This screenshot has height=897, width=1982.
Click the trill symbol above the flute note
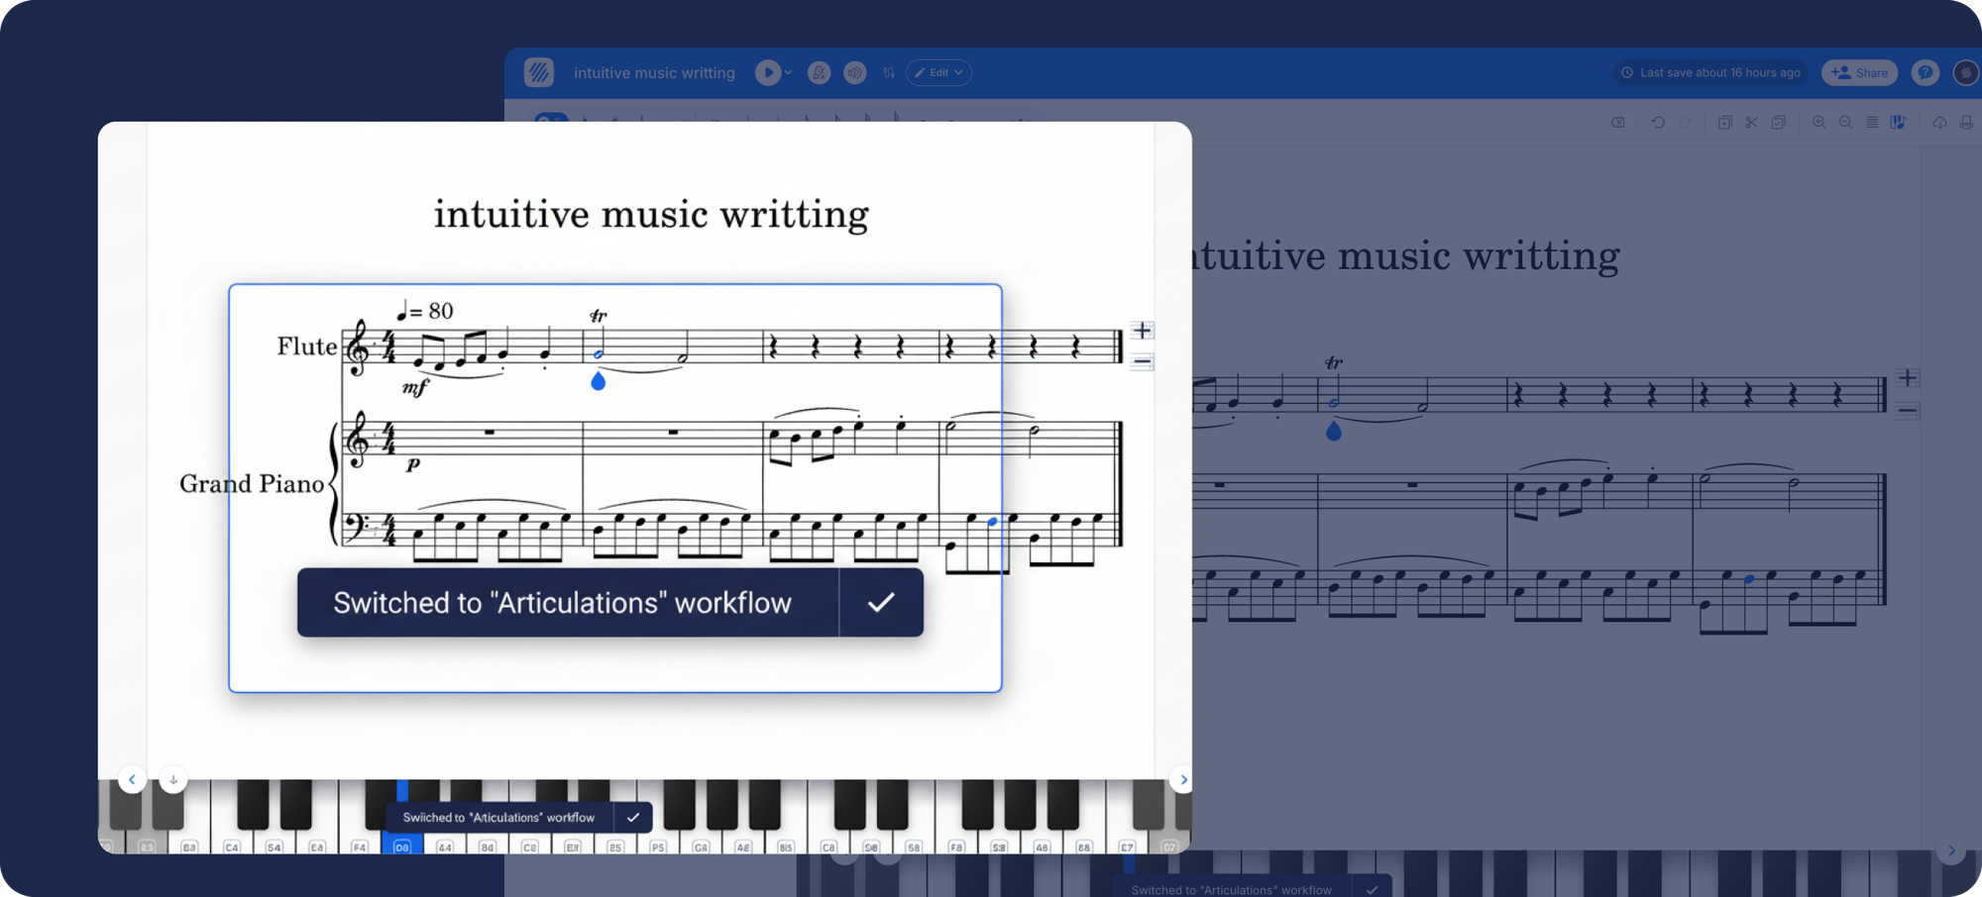tap(598, 316)
